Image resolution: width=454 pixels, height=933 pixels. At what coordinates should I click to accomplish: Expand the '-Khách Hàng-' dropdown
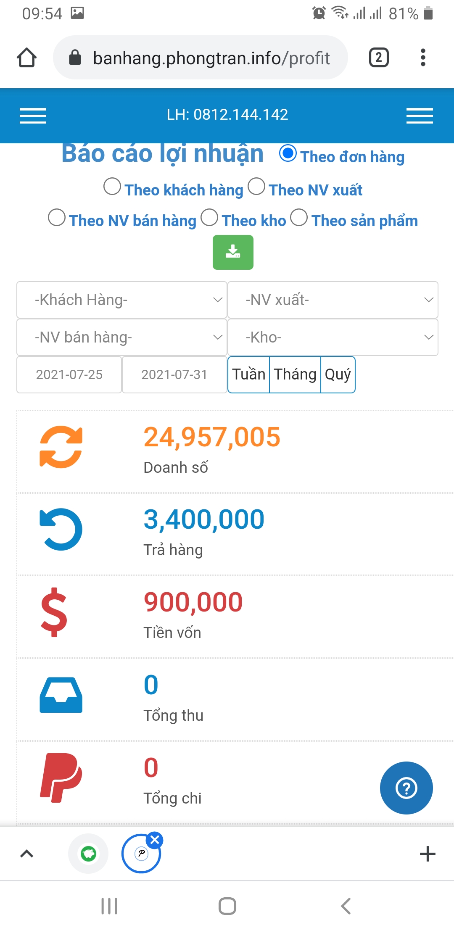(122, 300)
